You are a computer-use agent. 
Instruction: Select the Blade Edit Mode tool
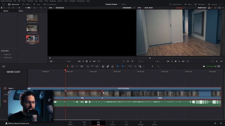click(x=82, y=66)
